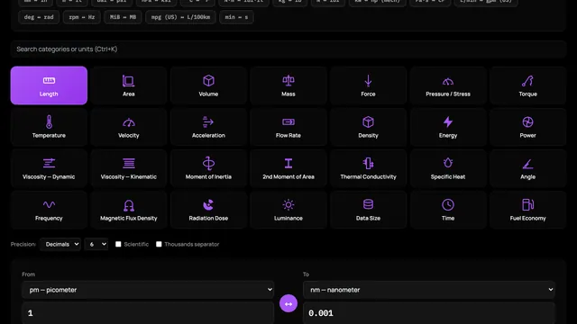Open the Angle category
The width and height of the screenshot is (577, 324).
527,168
